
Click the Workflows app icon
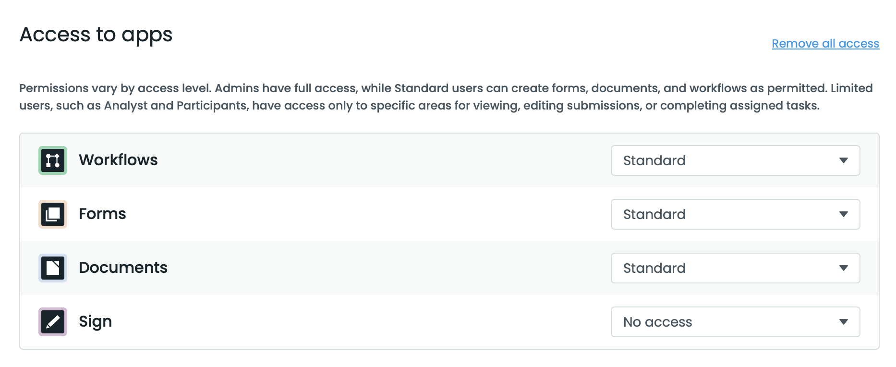click(x=52, y=160)
